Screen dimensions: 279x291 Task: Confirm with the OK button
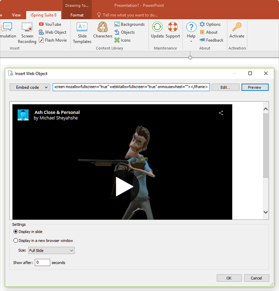229,278
